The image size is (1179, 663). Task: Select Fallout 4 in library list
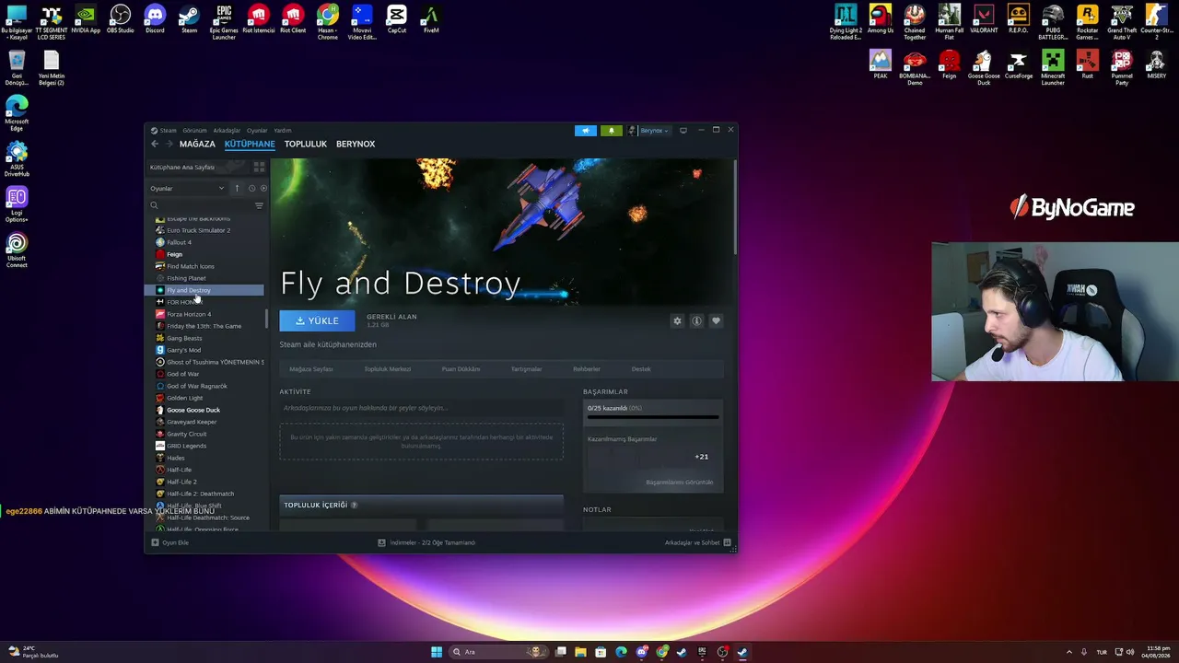click(180, 242)
